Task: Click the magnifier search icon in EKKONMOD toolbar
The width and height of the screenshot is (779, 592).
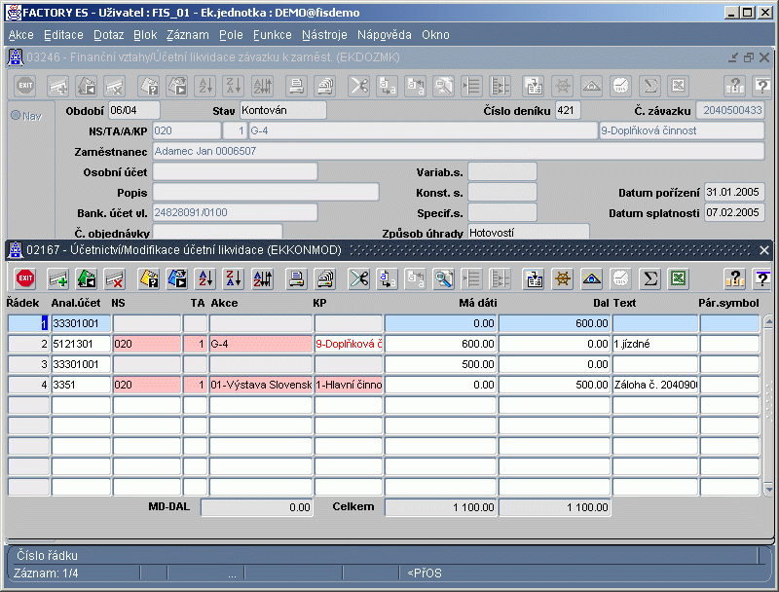Action: coord(444,279)
